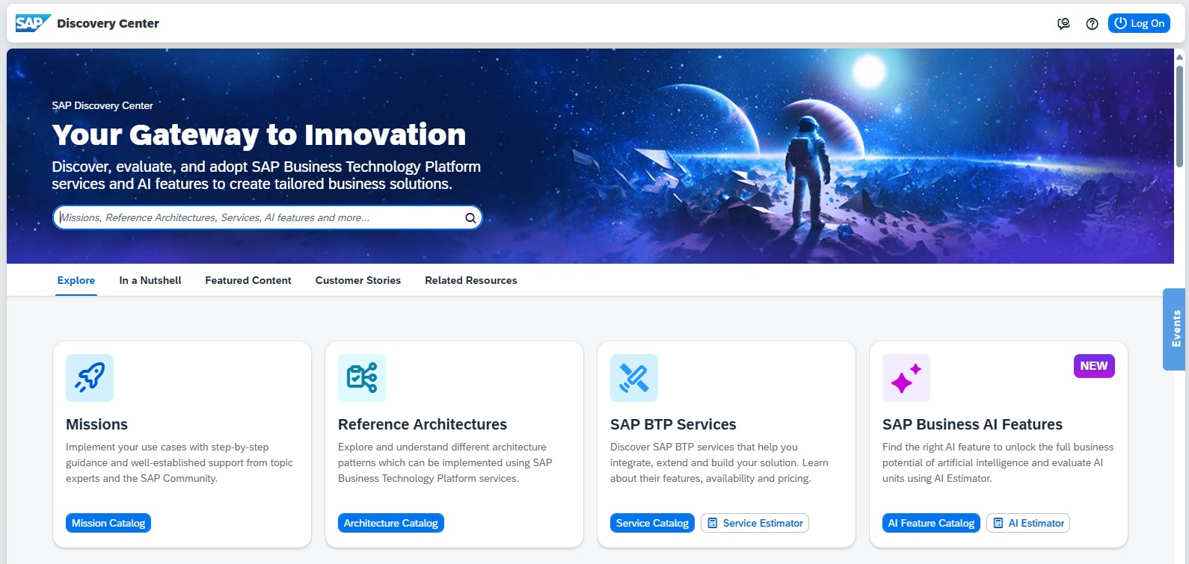Open the feedback chat icon
Viewport: 1189px width, 564px height.
click(1063, 24)
